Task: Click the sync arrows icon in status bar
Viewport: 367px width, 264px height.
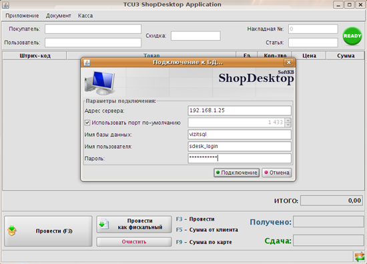Action: click(x=360, y=257)
